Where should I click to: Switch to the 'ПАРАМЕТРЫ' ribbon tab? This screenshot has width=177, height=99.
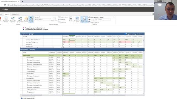[x=15, y=14]
